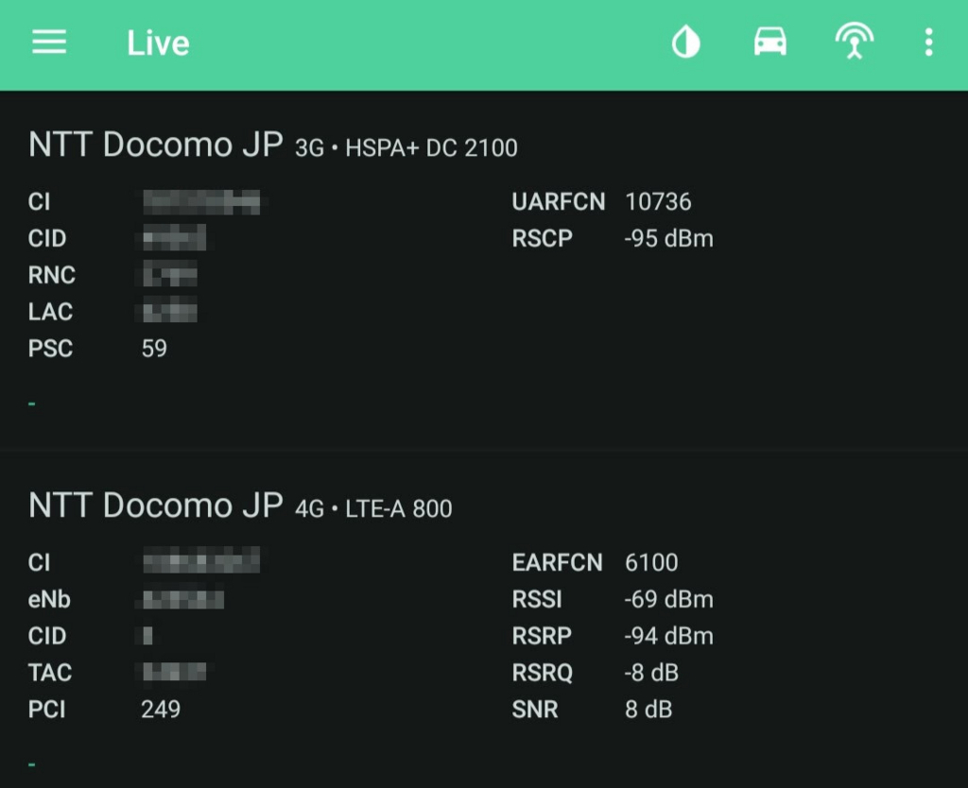The height and width of the screenshot is (788, 968).
Task: Tap the RSRQ value -8 dB
Action: pyautogui.click(x=651, y=673)
